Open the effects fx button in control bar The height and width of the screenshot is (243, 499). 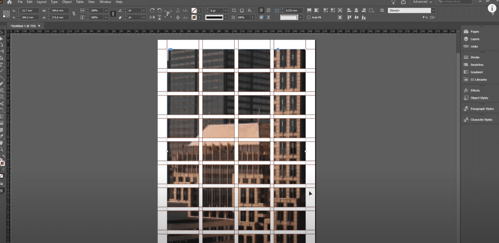(x=250, y=10)
